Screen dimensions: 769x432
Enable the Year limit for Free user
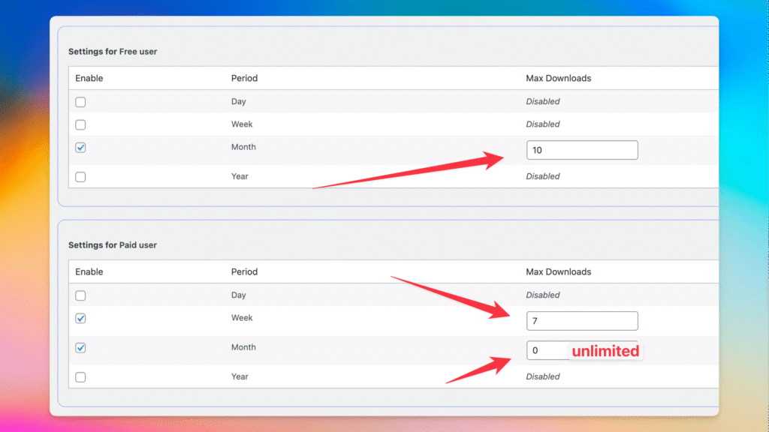pos(80,177)
